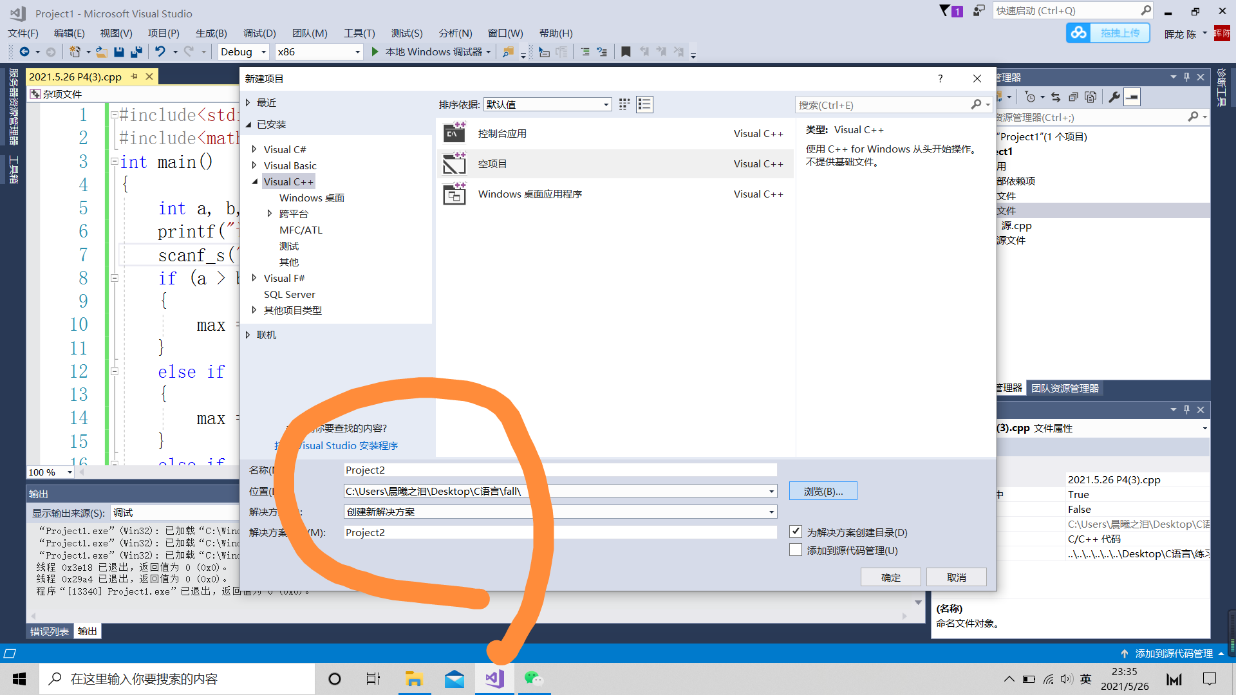Screen dimensions: 1236x695
Task: Click the confirm (确定) button
Action: pyautogui.click(x=890, y=577)
